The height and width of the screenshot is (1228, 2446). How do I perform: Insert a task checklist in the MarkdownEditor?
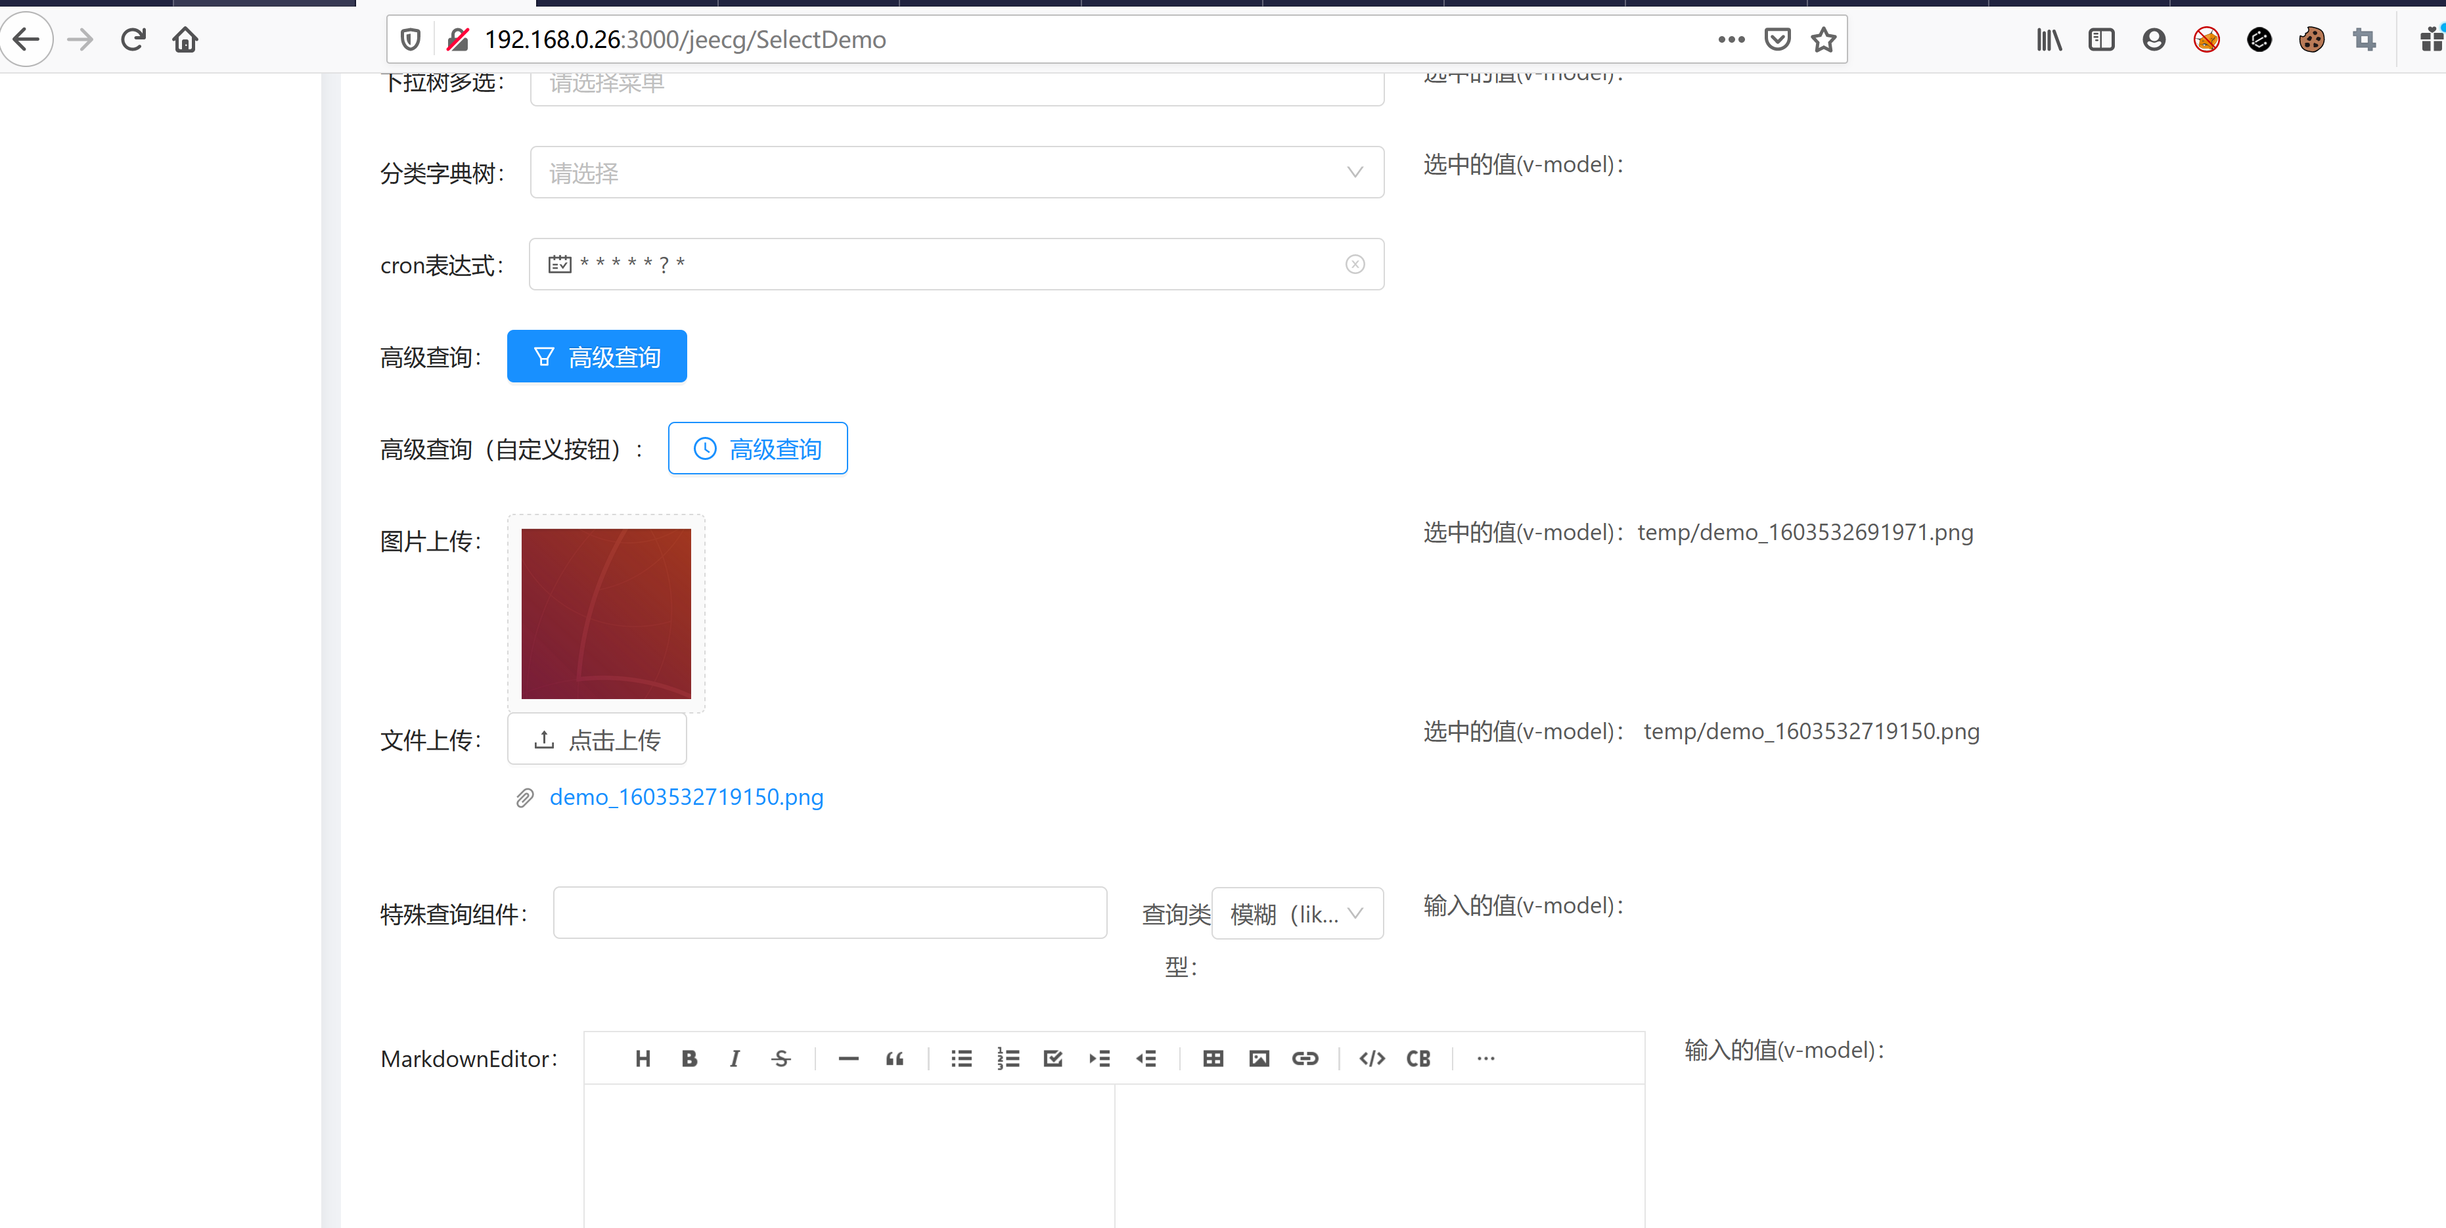1053,1058
